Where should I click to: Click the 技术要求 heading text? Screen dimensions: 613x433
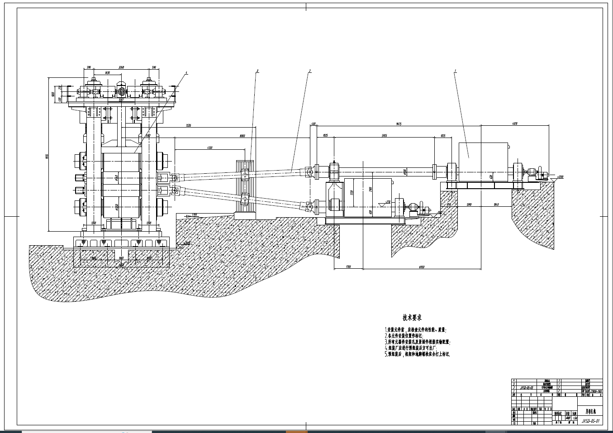point(412,318)
